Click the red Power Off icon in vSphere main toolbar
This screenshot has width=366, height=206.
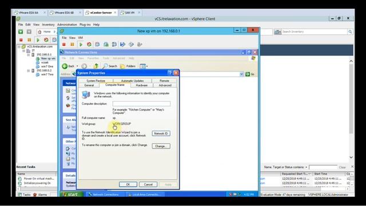[21, 40]
